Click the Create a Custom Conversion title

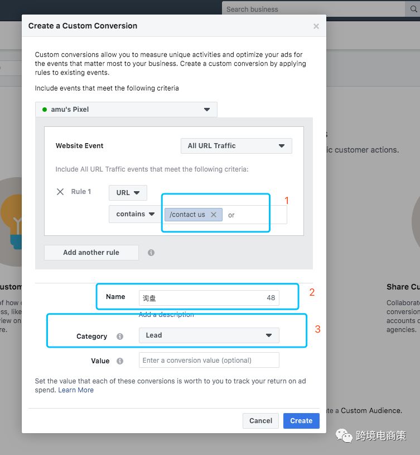(83, 26)
